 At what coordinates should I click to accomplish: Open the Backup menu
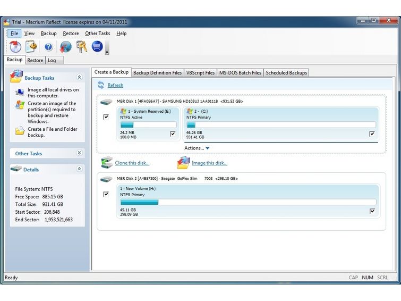[48, 34]
